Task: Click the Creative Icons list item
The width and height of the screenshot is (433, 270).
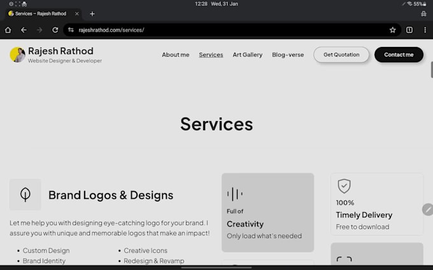Action: (x=146, y=250)
